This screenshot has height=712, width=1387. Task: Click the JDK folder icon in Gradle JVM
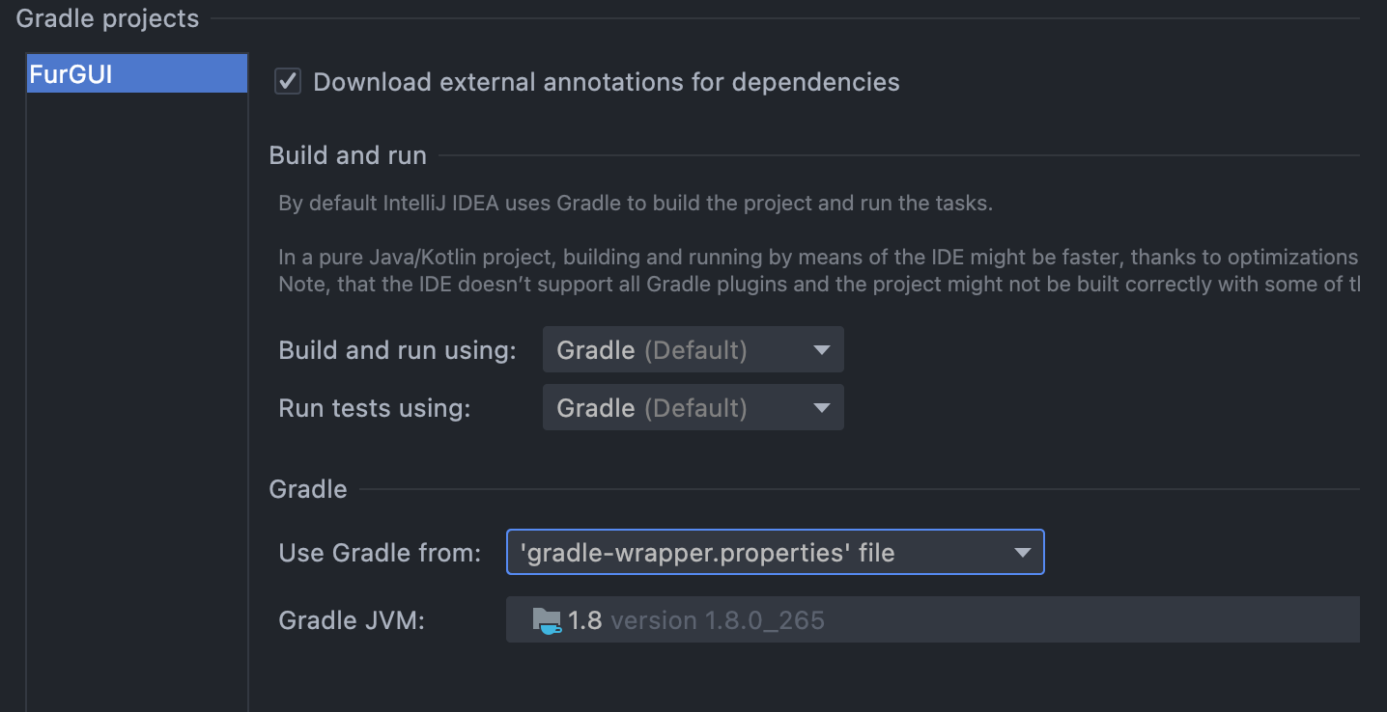(x=547, y=619)
